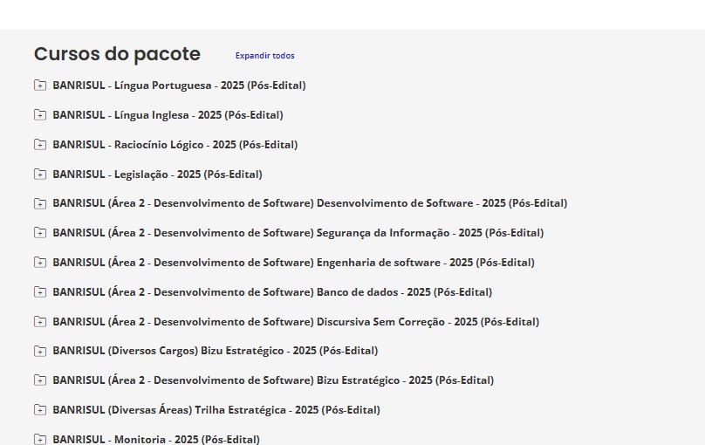
Task: Expand folder icon beside Língua Inglesa course
Action: 40,114
